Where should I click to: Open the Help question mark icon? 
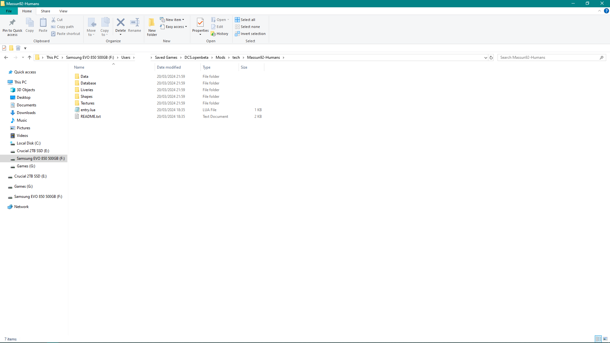pos(607,11)
